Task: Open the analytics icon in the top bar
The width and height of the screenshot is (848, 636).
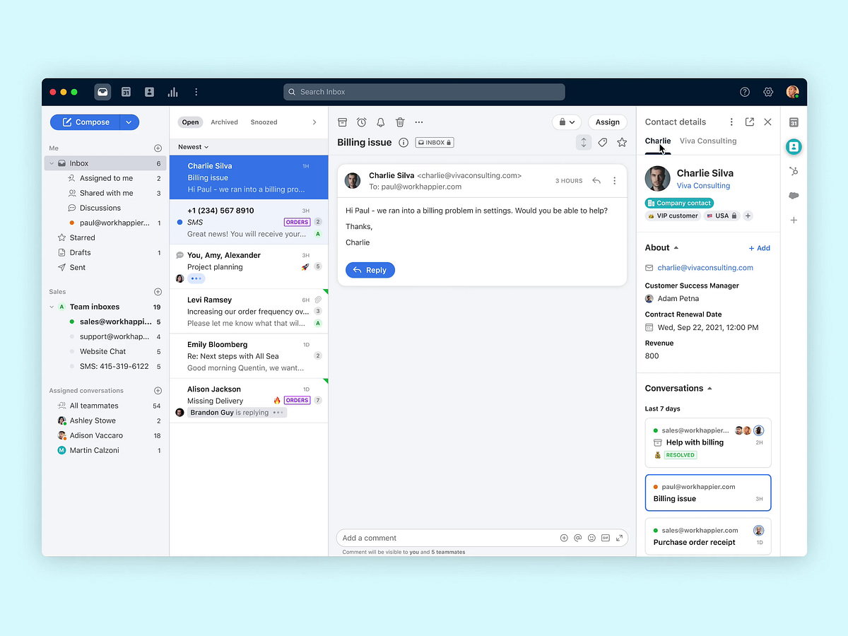Action: 172,91
